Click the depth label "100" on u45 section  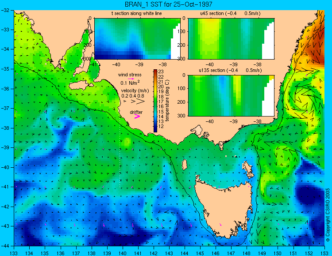[x=181, y=31]
